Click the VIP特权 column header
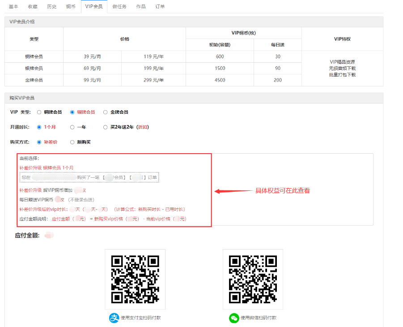 (342, 39)
